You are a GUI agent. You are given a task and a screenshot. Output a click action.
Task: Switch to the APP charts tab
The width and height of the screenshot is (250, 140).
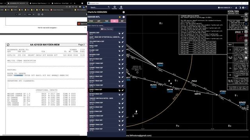(x=99, y=21)
